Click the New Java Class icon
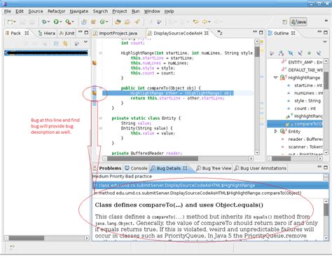332x260 pixels. [x=102, y=22]
